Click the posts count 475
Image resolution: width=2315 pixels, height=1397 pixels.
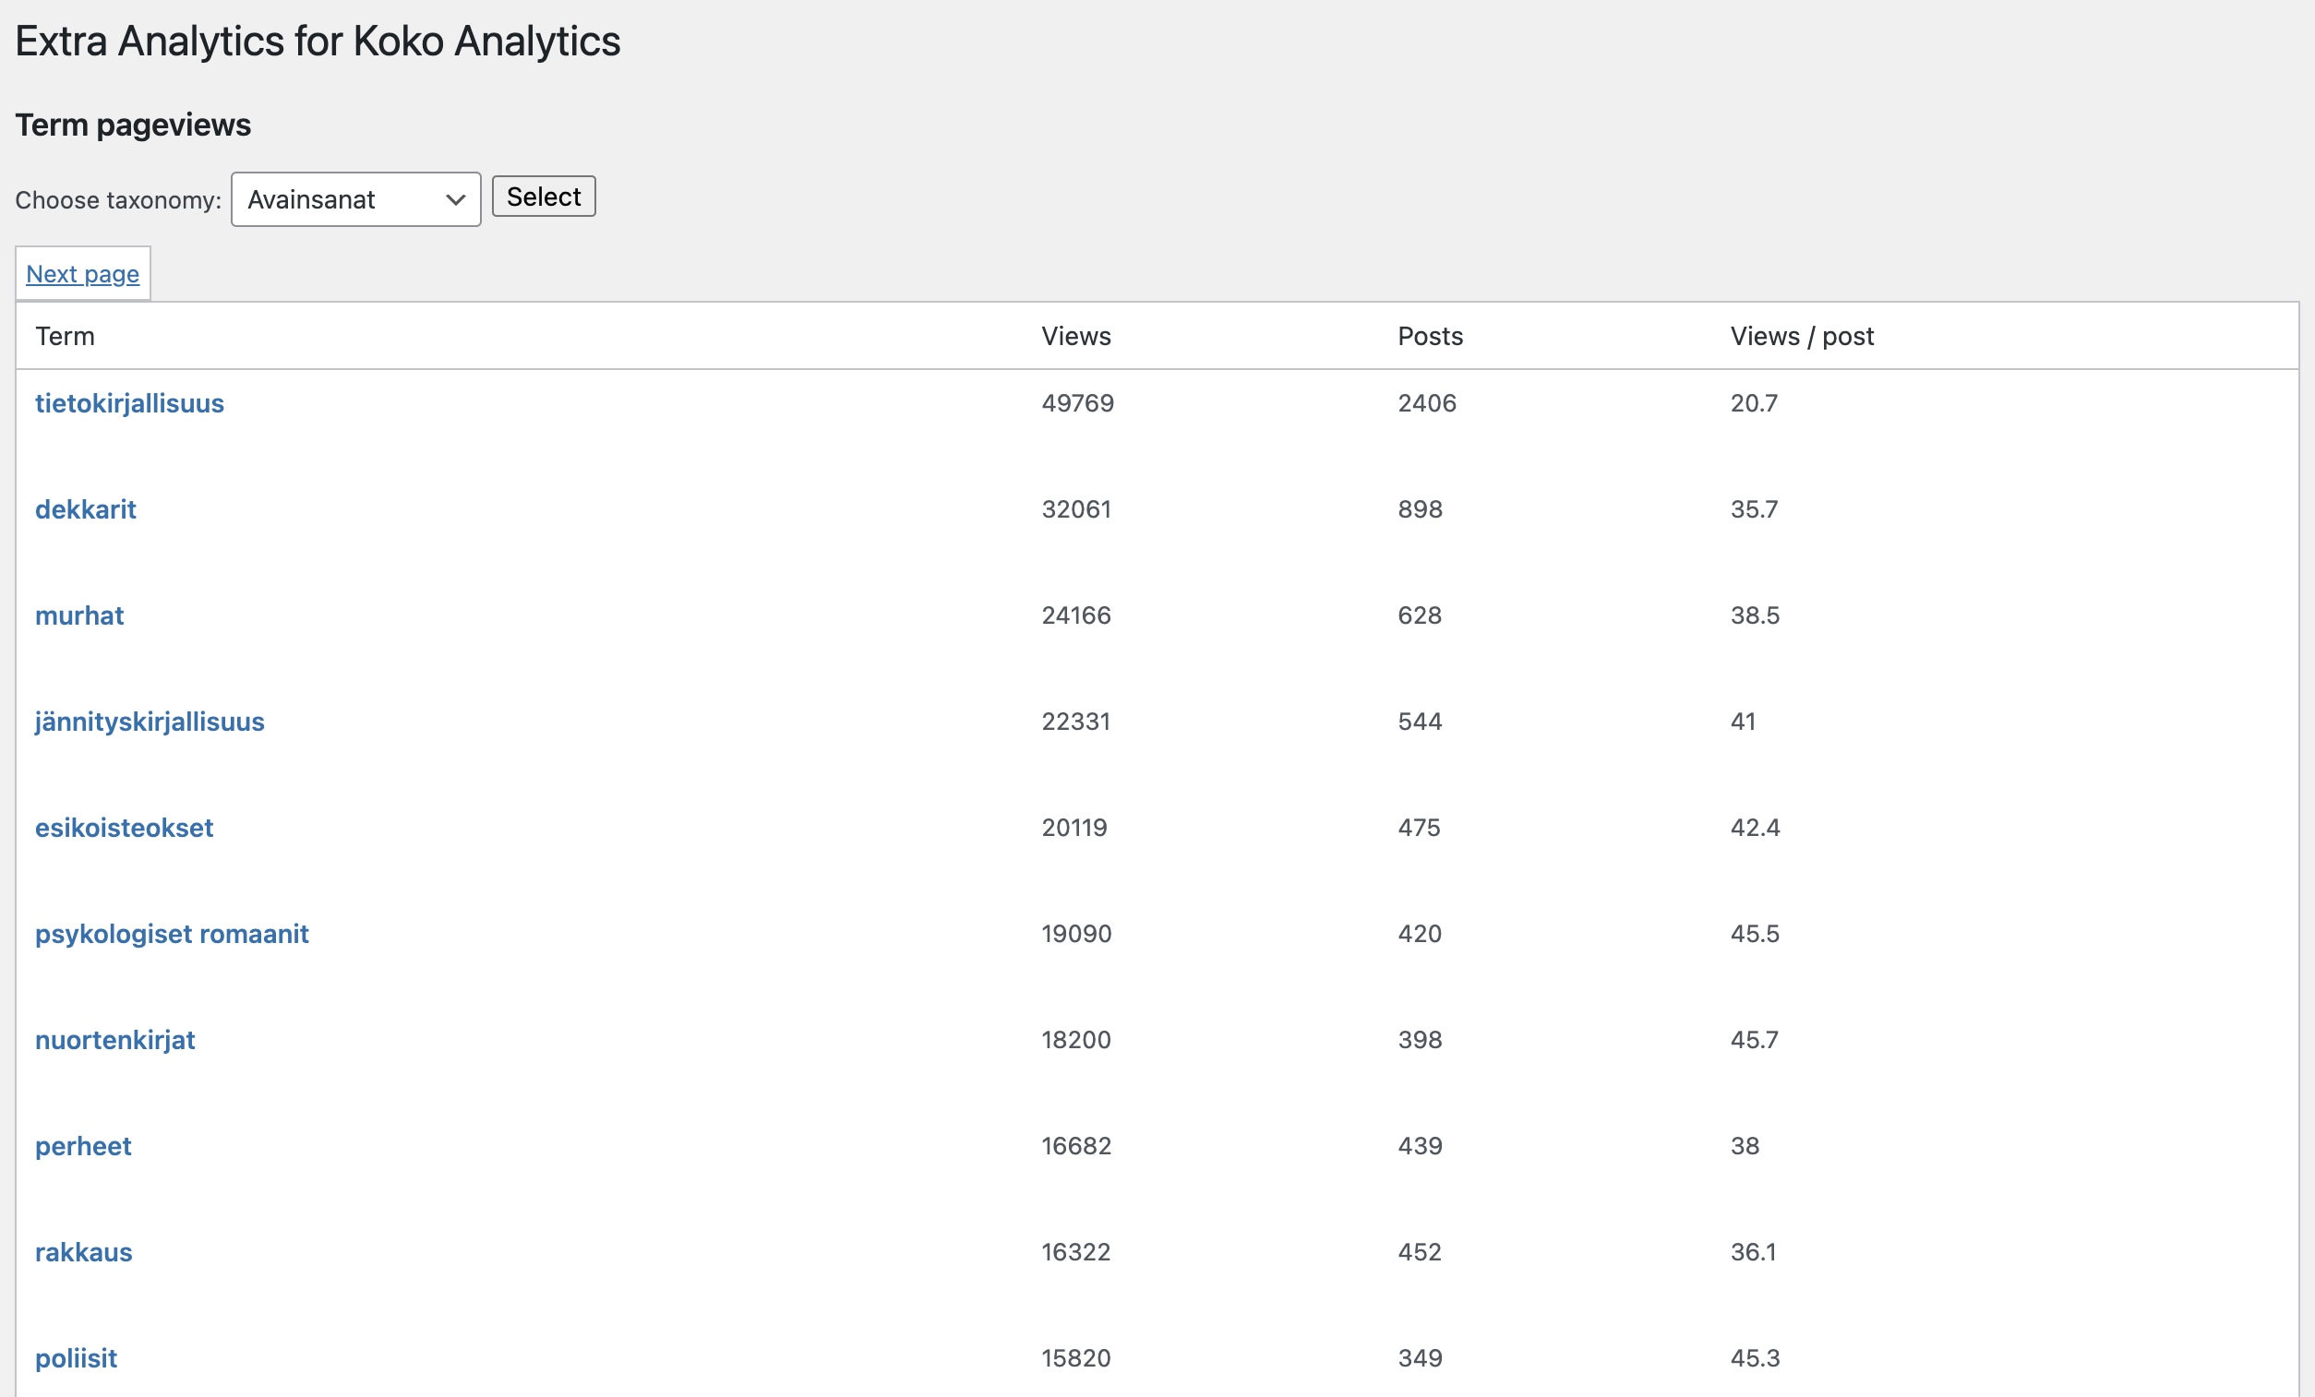pos(1419,828)
